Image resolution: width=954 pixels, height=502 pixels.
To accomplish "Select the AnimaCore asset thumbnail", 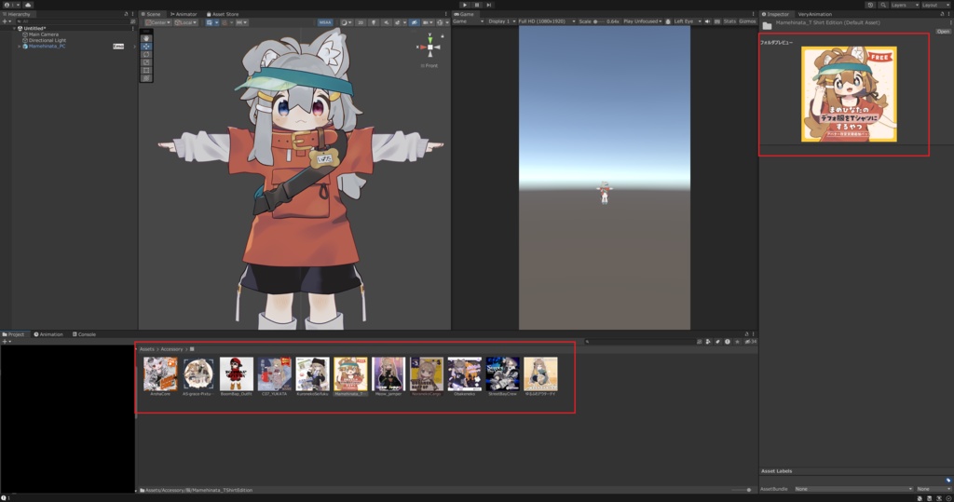I will pyautogui.click(x=160, y=374).
